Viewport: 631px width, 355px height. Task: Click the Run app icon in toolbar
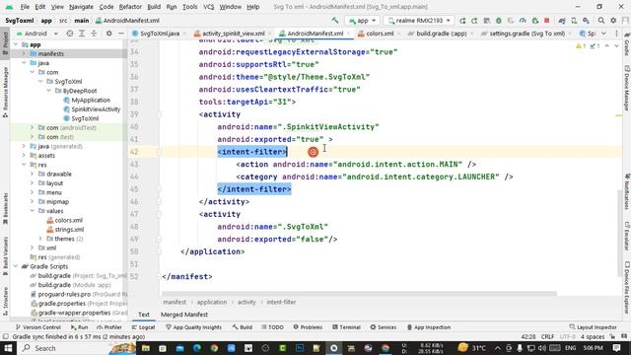coord(462,21)
